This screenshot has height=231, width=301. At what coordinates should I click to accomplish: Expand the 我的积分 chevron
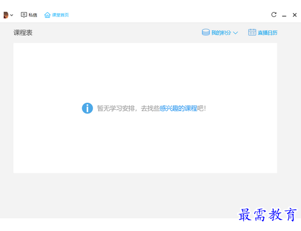click(x=235, y=33)
